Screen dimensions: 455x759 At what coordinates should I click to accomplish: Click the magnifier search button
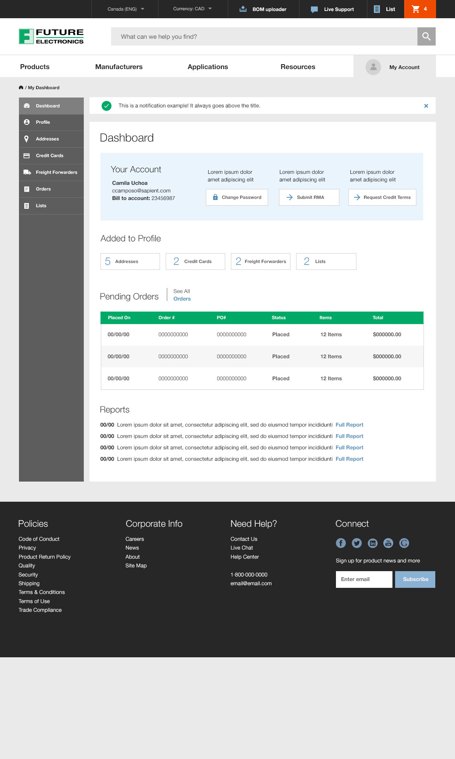pyautogui.click(x=427, y=36)
